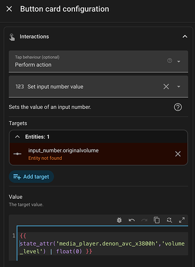Screen dimensions: 195x267
Task: Open find and replace in code editor
Action: [169, 220]
